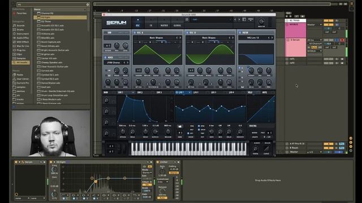Viewport: 362px width, 203px height.
Task: Open the Audio Effects browser category
Action: point(20,38)
